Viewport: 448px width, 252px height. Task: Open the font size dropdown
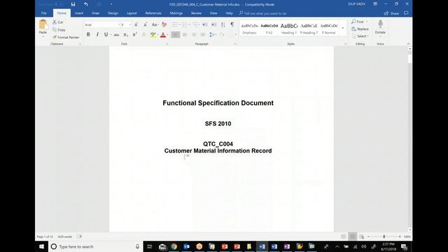click(x=130, y=25)
